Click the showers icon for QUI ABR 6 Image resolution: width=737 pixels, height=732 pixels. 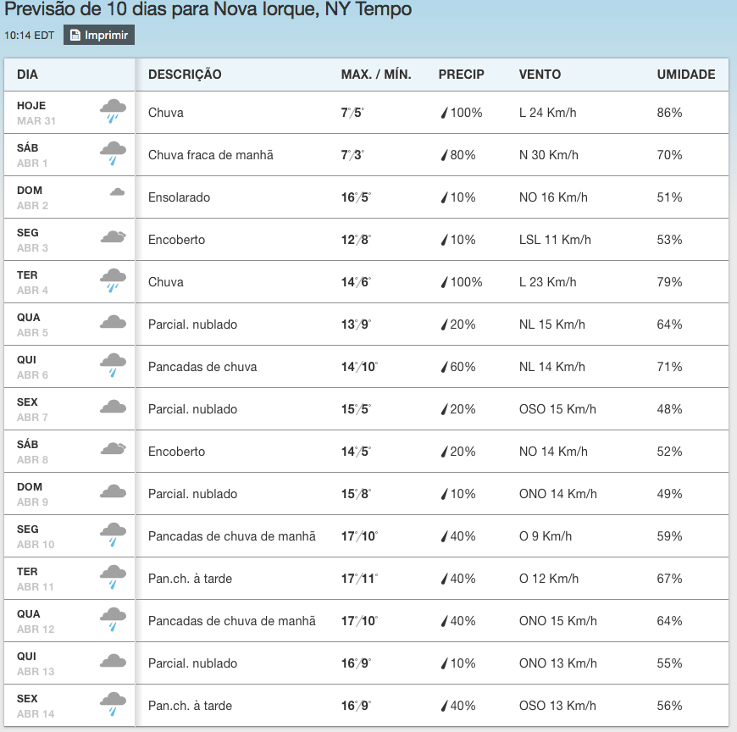pyautogui.click(x=113, y=365)
